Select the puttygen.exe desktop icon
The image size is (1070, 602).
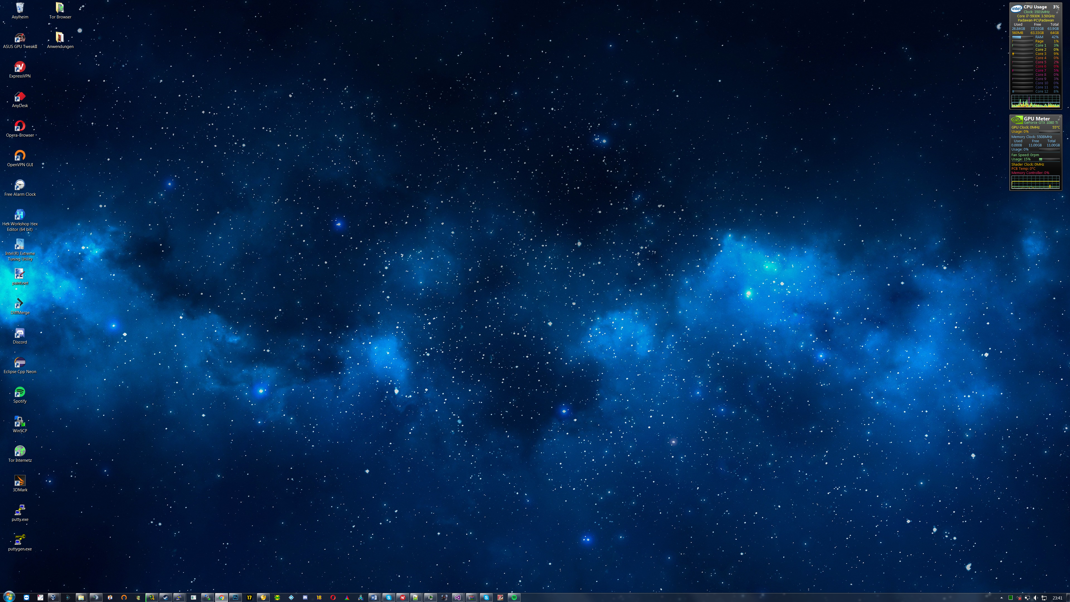point(20,542)
